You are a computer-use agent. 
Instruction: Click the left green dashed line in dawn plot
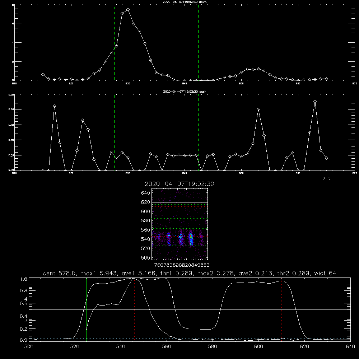114,43
